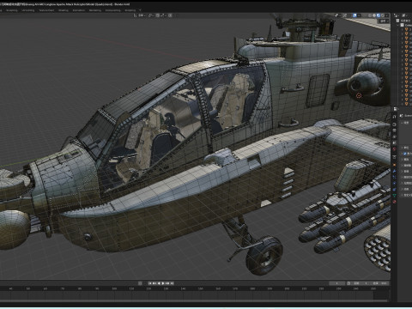Click the current frame field in timeline
412x309 pixels.
[x=337, y=283]
